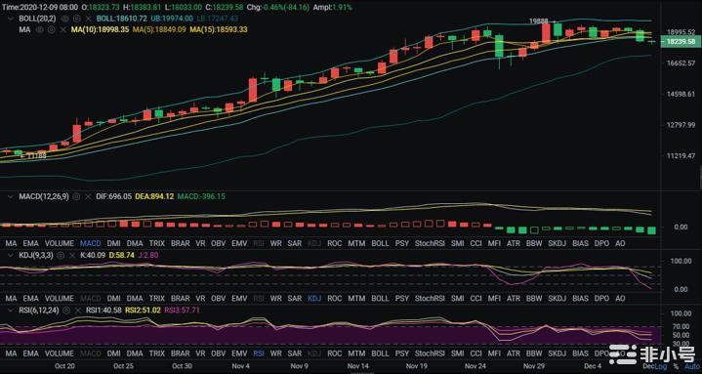Screen dimensions: 702x374
Task: Select BIAS tab in row below KDJ chart
Action: point(581,298)
